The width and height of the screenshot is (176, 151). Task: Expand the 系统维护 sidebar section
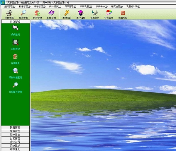[15, 145]
